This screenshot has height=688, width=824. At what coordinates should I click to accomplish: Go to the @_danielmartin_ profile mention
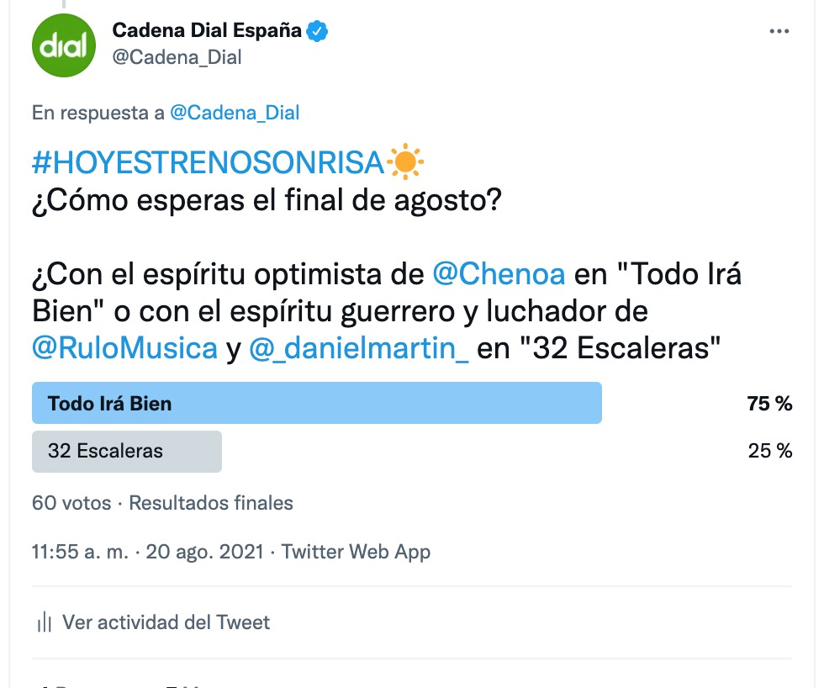(359, 348)
